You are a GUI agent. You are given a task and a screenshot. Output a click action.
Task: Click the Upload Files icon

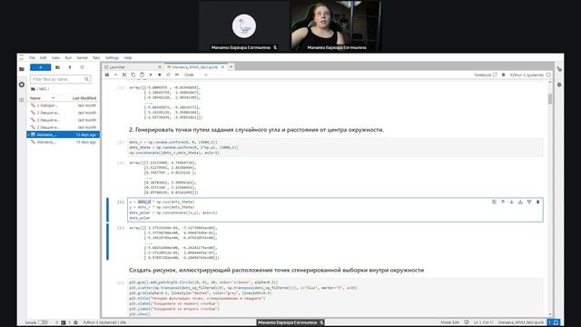(70, 67)
